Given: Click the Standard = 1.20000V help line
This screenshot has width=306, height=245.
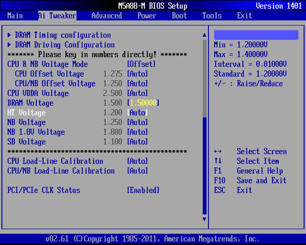Looking at the screenshot, I should click(250, 74).
